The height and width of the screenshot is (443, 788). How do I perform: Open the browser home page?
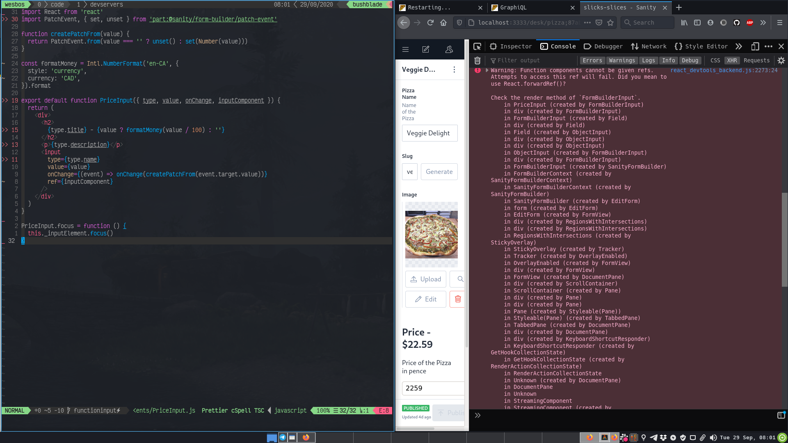(443, 23)
